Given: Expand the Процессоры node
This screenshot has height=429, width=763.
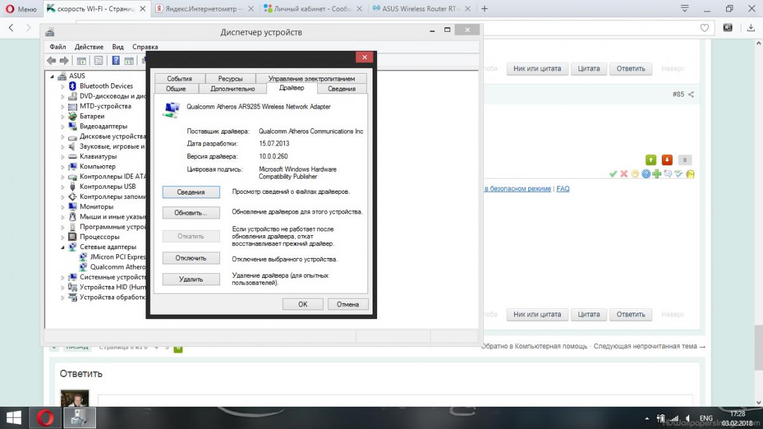Looking at the screenshot, I should [63, 237].
